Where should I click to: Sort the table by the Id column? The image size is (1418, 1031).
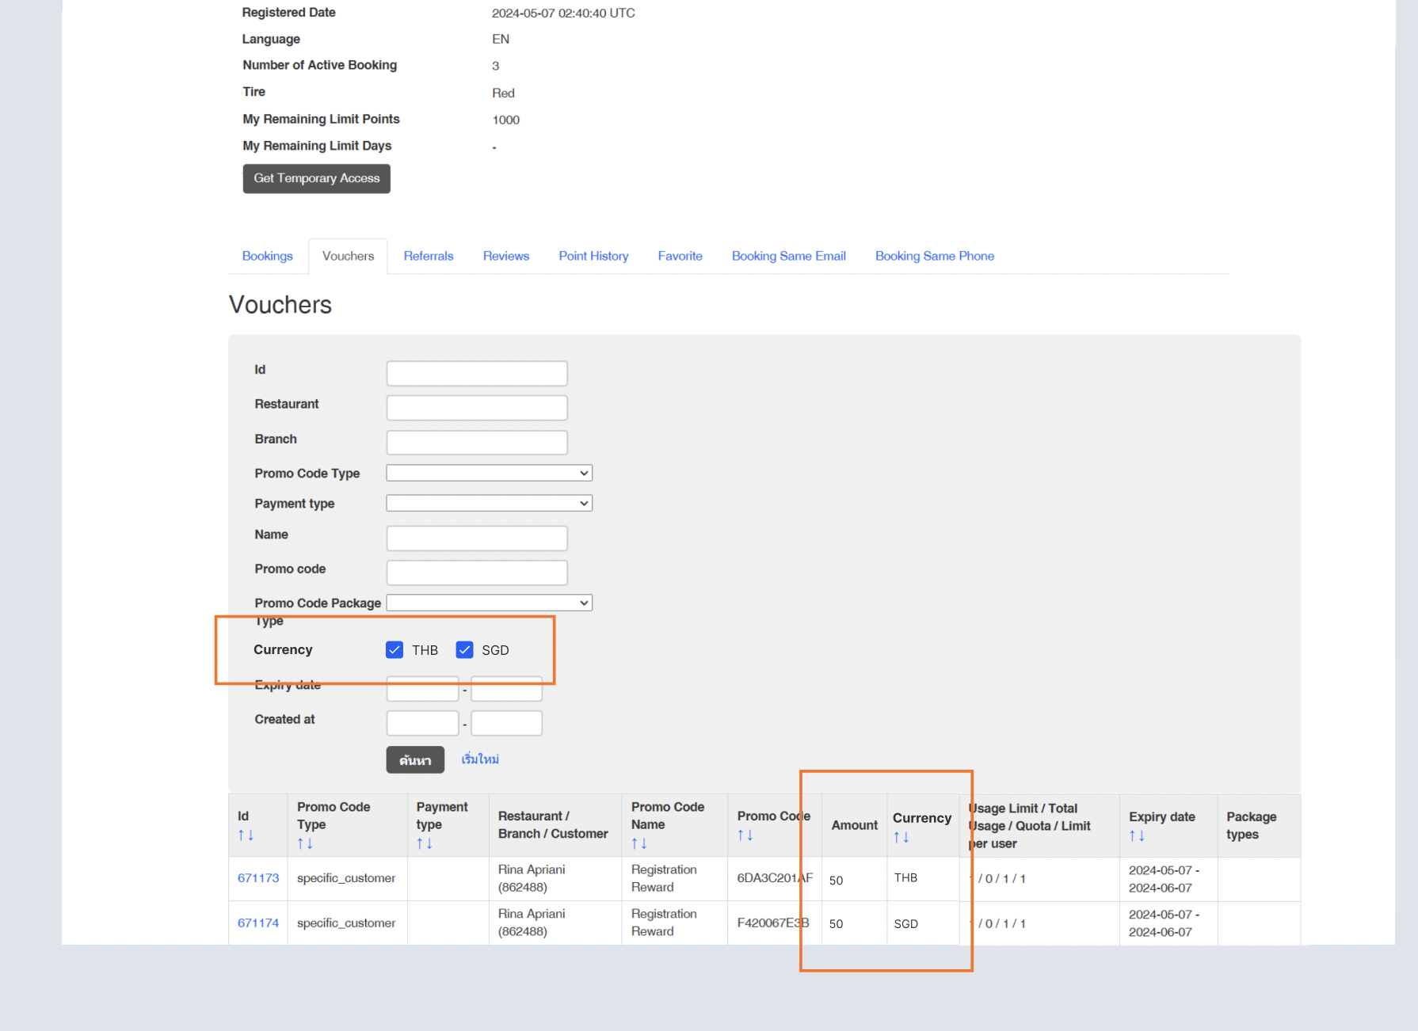tap(246, 835)
